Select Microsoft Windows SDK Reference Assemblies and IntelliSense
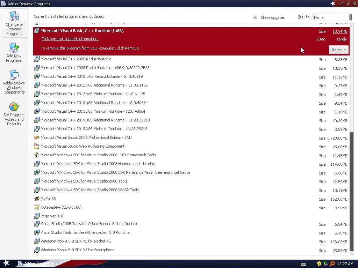Screen dimensions: 358x268 point(191,172)
